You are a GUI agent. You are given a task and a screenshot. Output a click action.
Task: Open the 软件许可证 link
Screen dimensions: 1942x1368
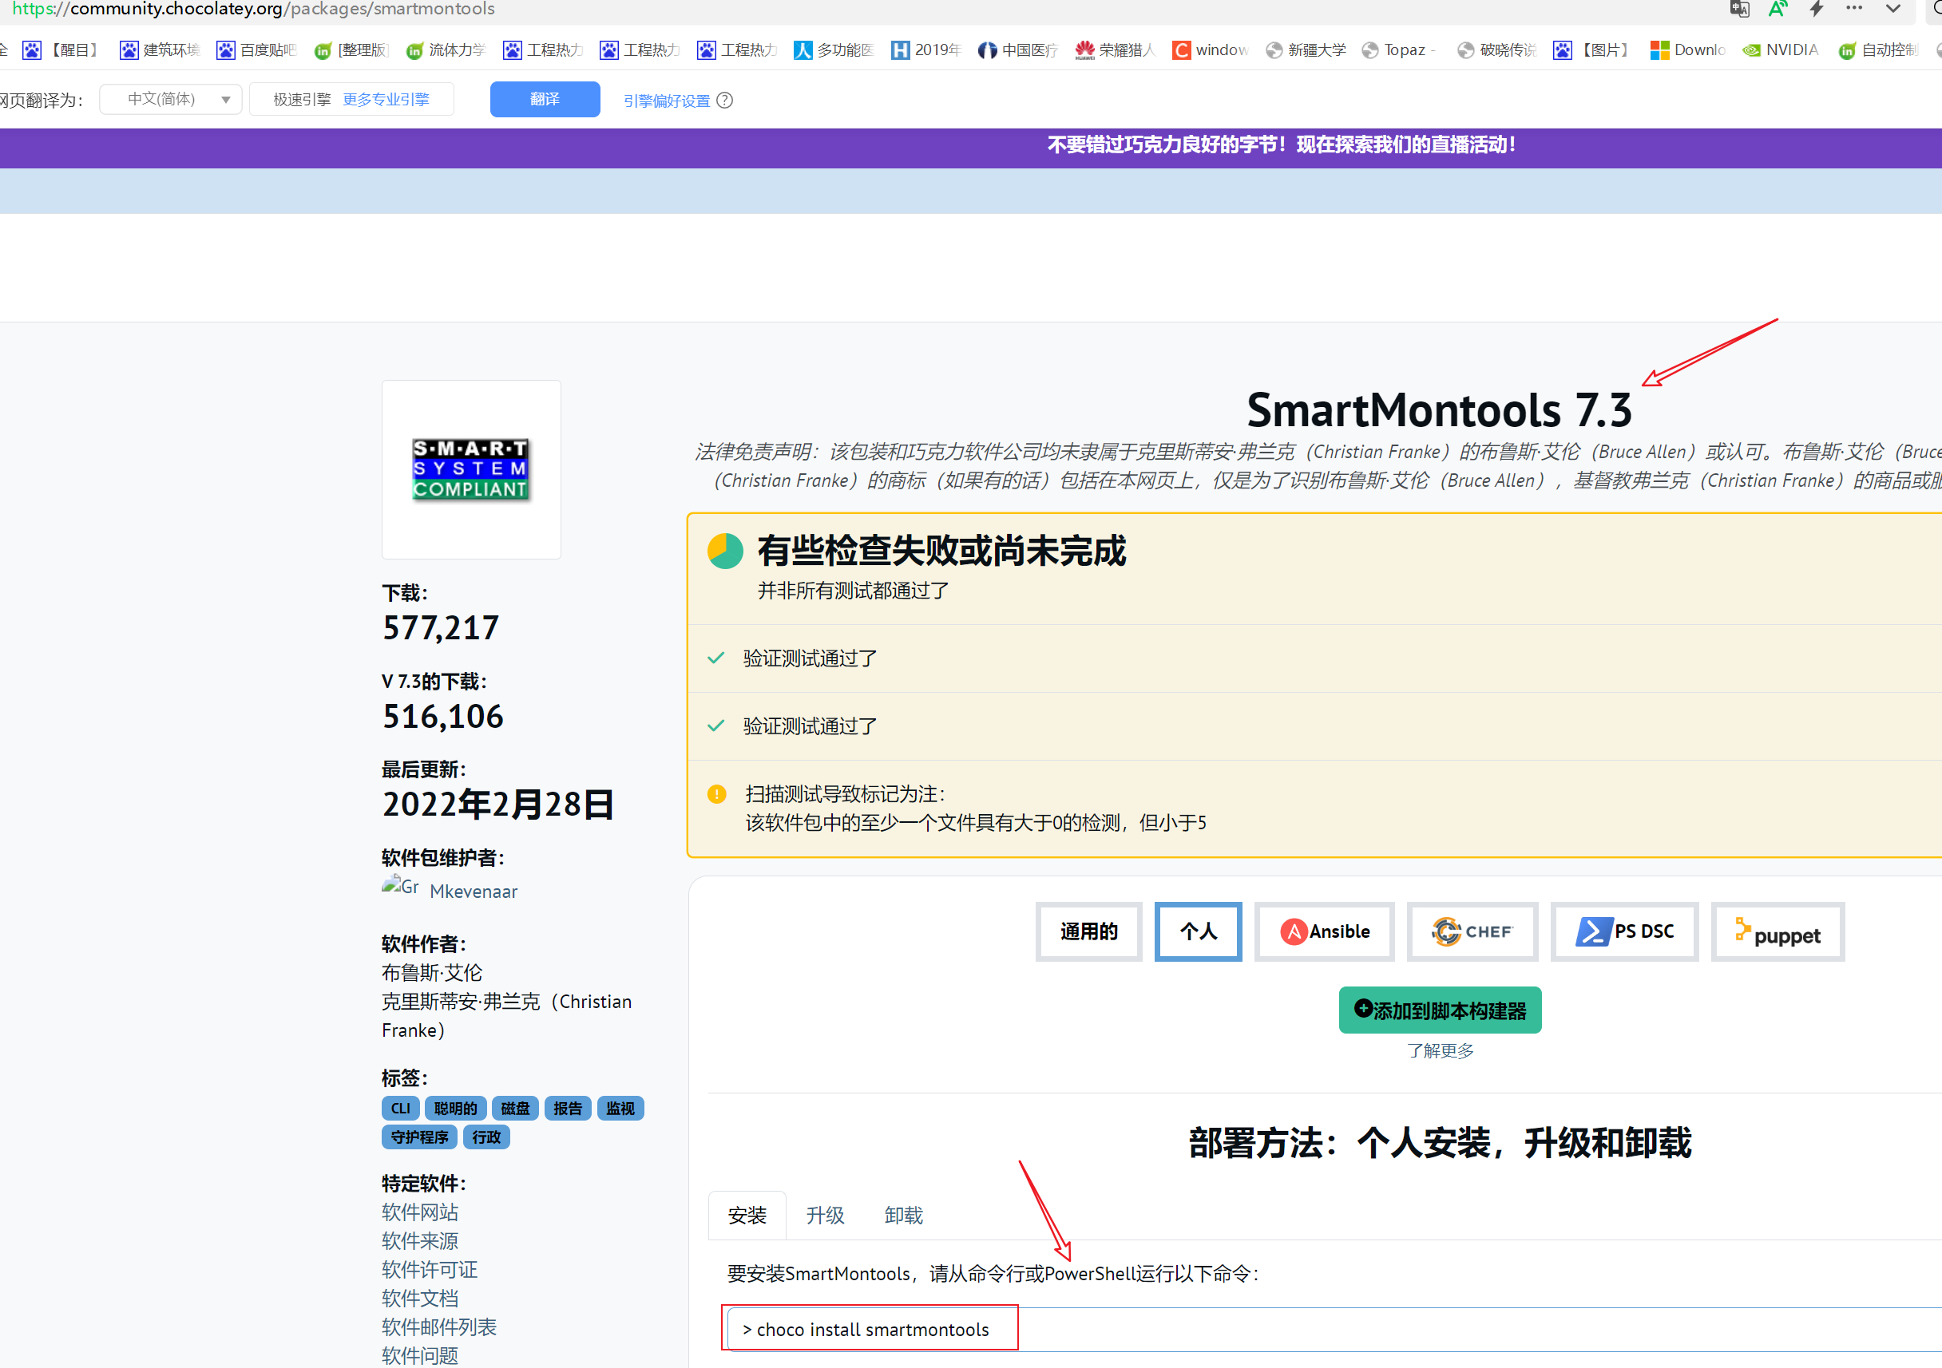pos(430,1269)
